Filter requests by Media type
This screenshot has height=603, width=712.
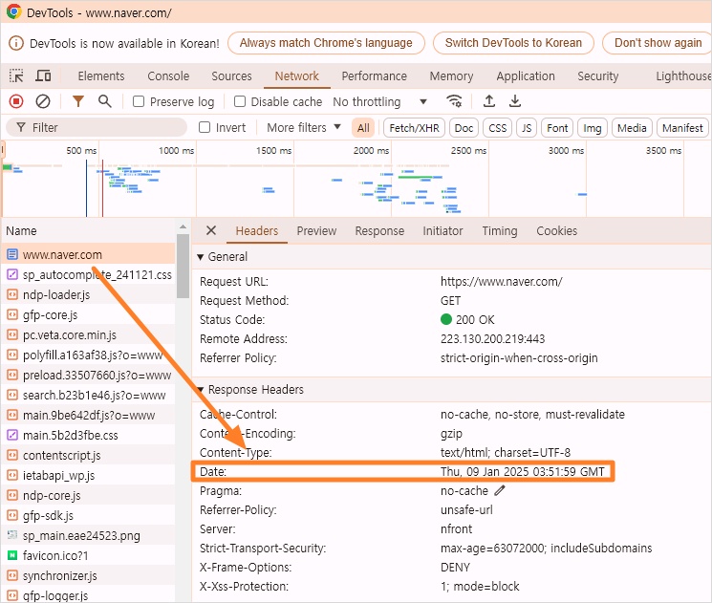click(x=632, y=128)
